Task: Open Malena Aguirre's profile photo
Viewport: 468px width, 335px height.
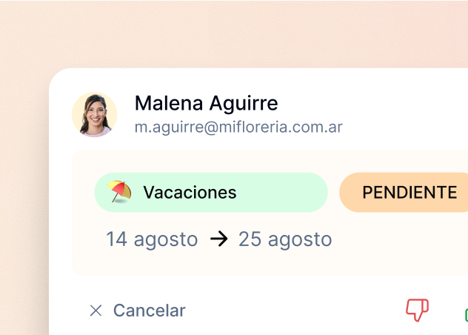Action: tap(94, 114)
